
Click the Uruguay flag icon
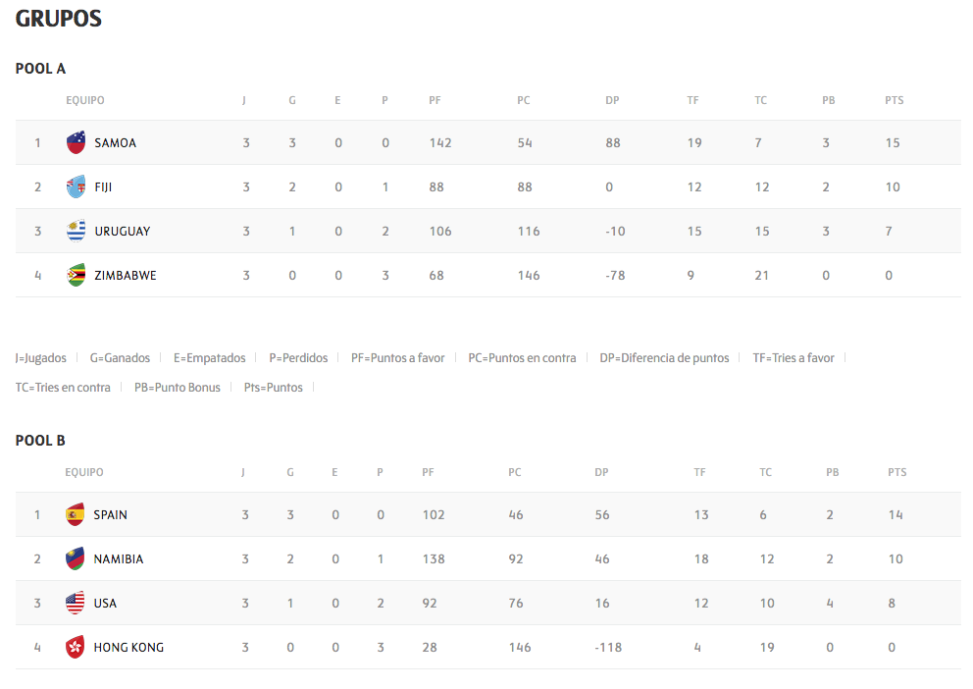[77, 232]
